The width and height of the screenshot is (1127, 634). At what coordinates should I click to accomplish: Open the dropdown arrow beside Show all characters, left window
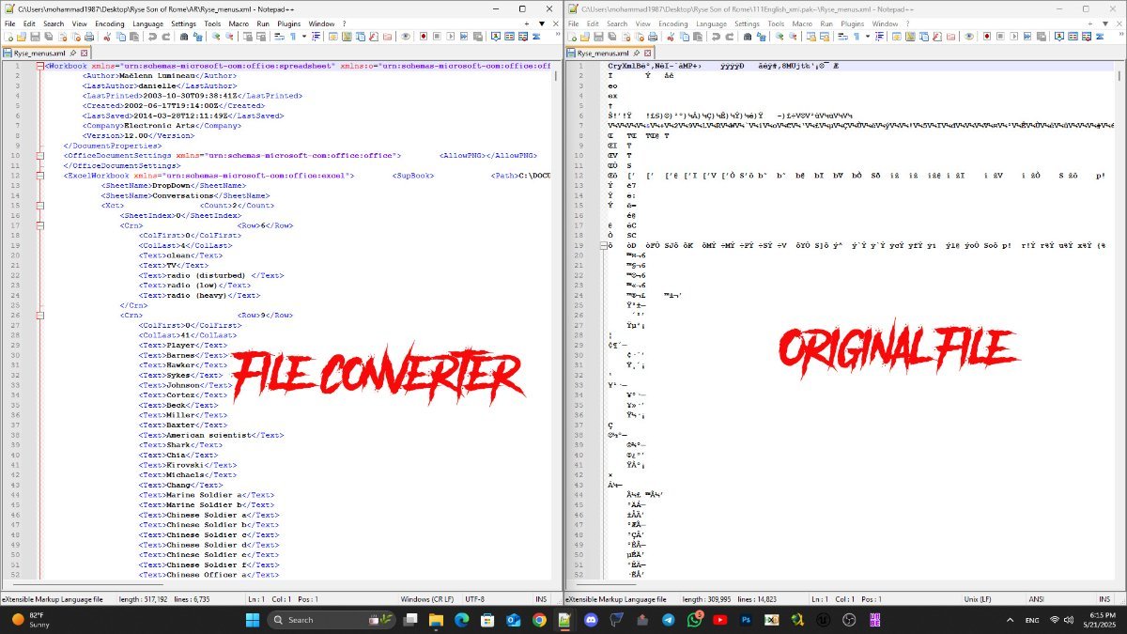click(x=304, y=37)
